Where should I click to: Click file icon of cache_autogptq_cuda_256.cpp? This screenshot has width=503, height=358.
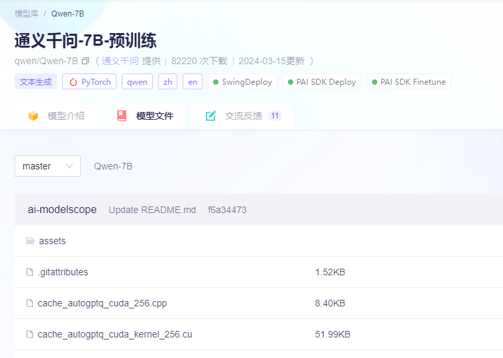[30, 303]
